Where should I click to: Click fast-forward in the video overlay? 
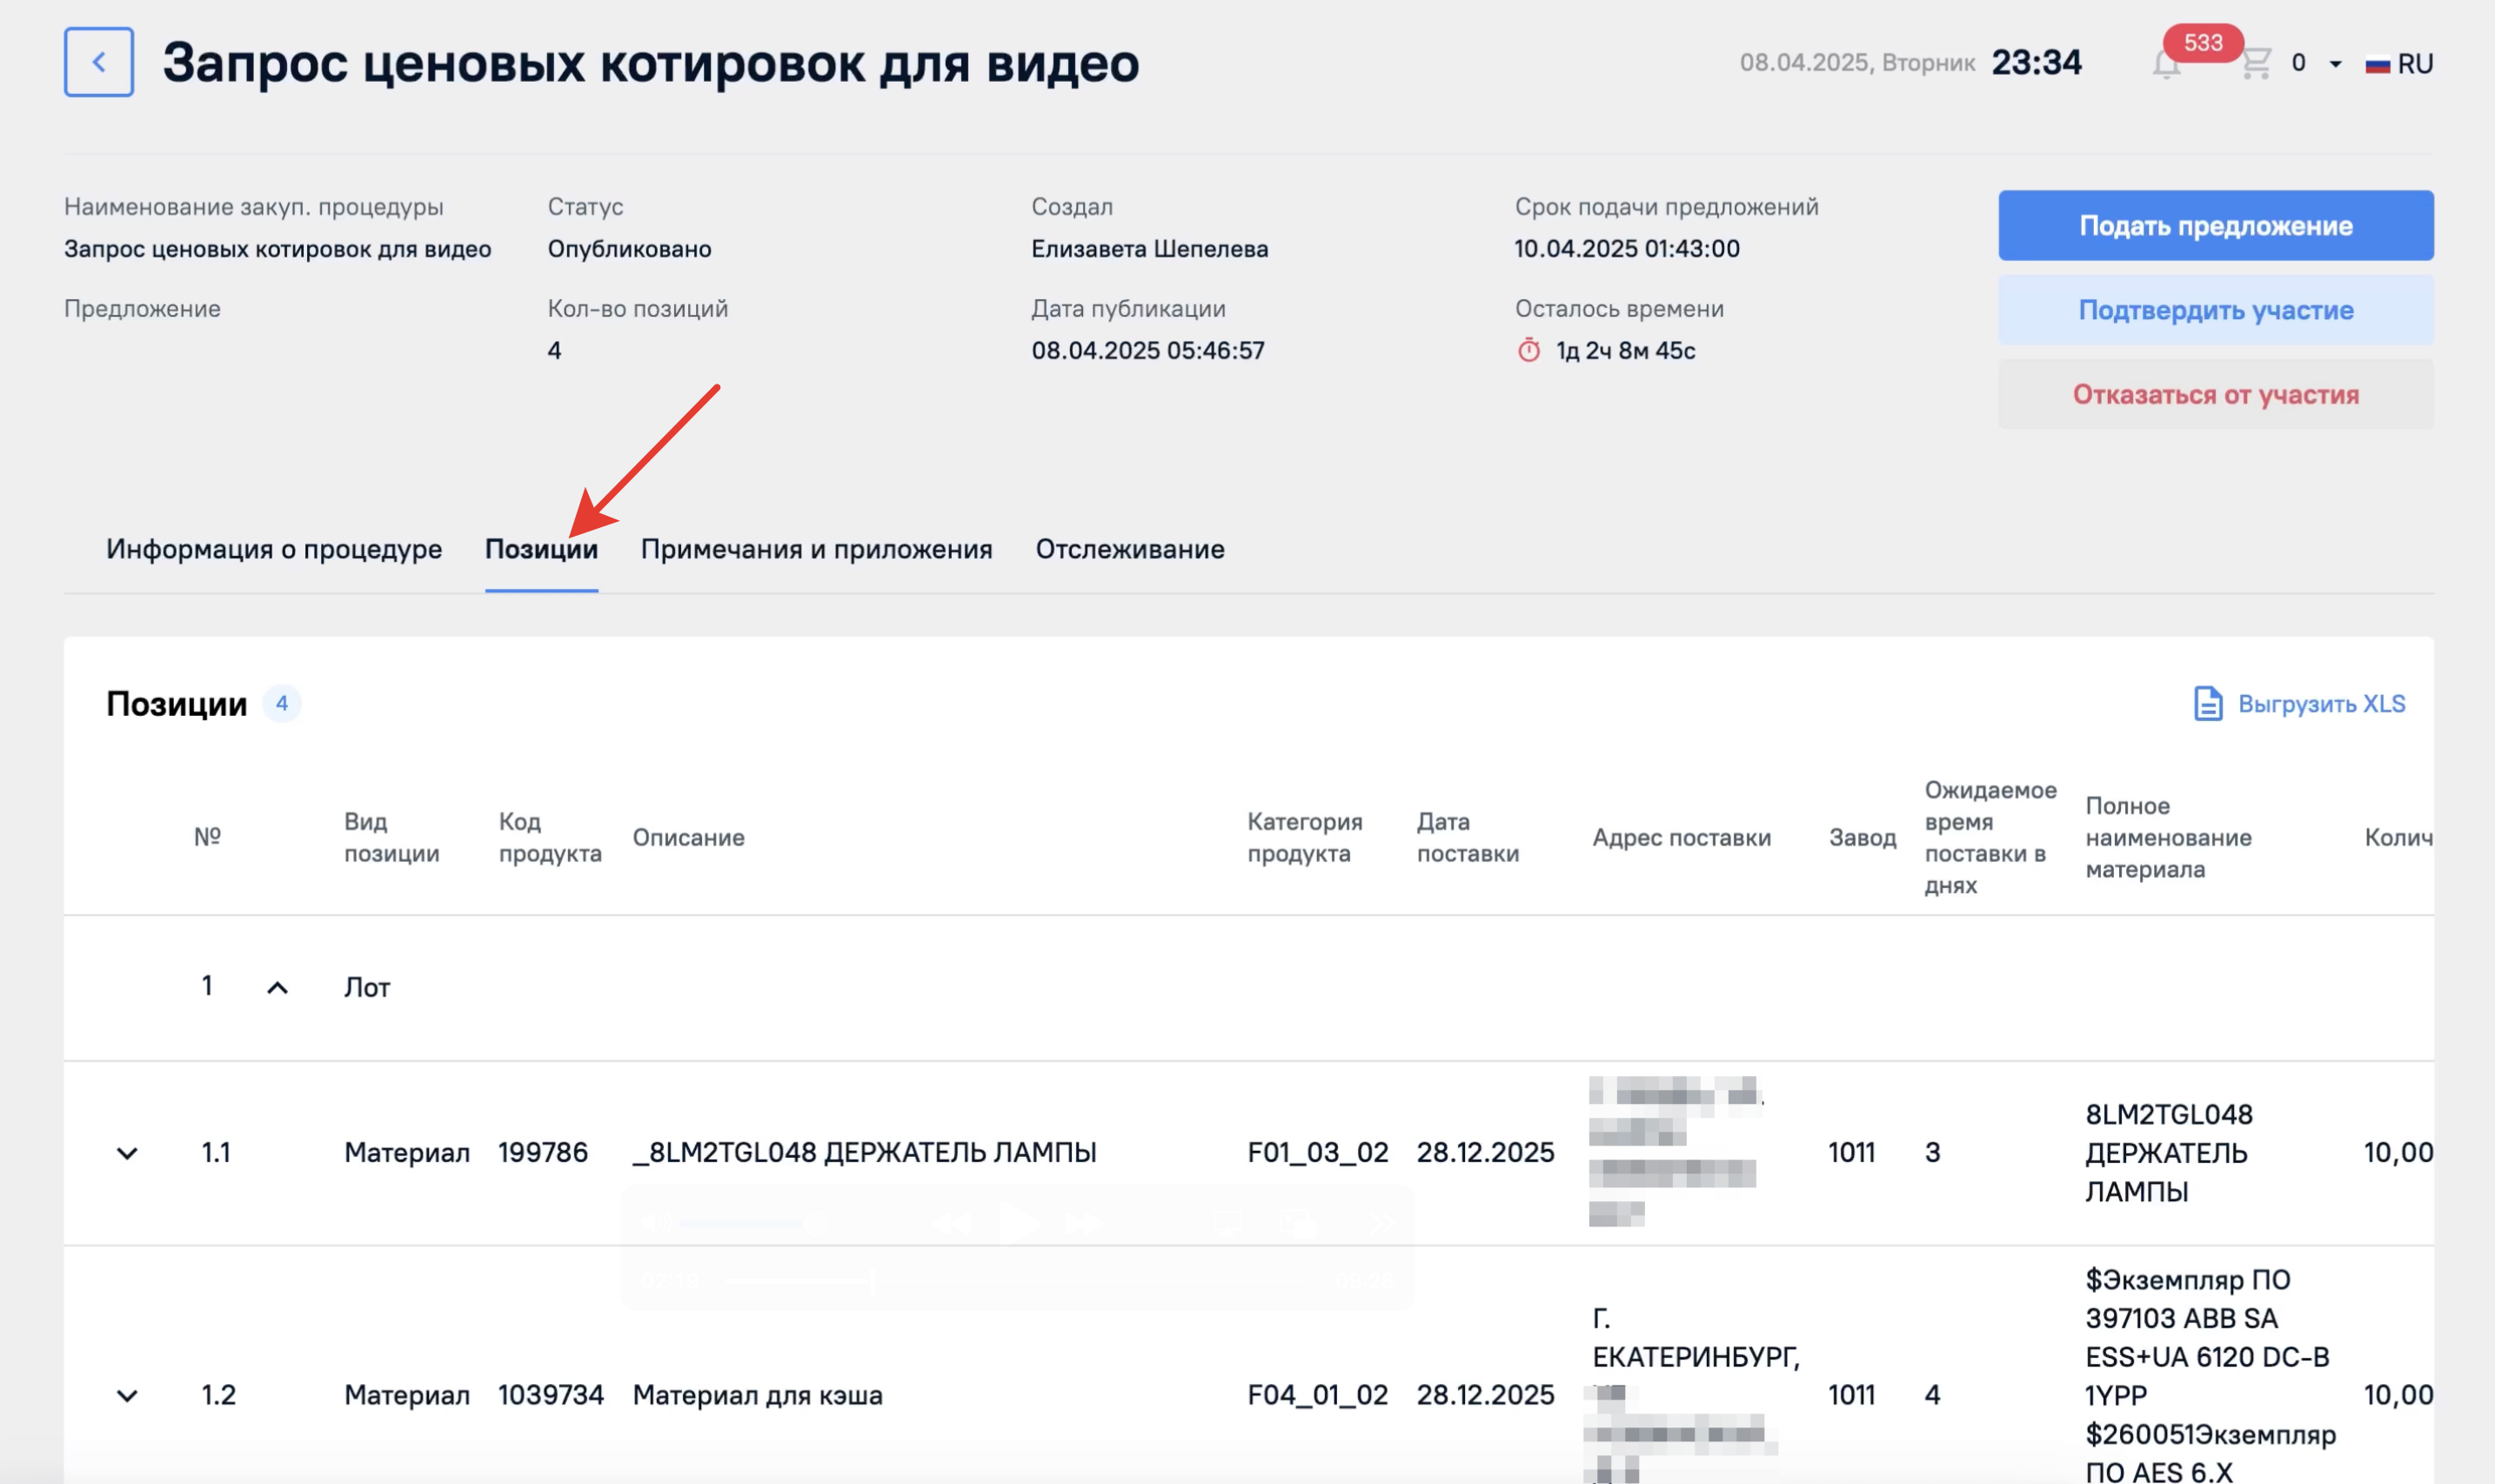pos(1084,1222)
